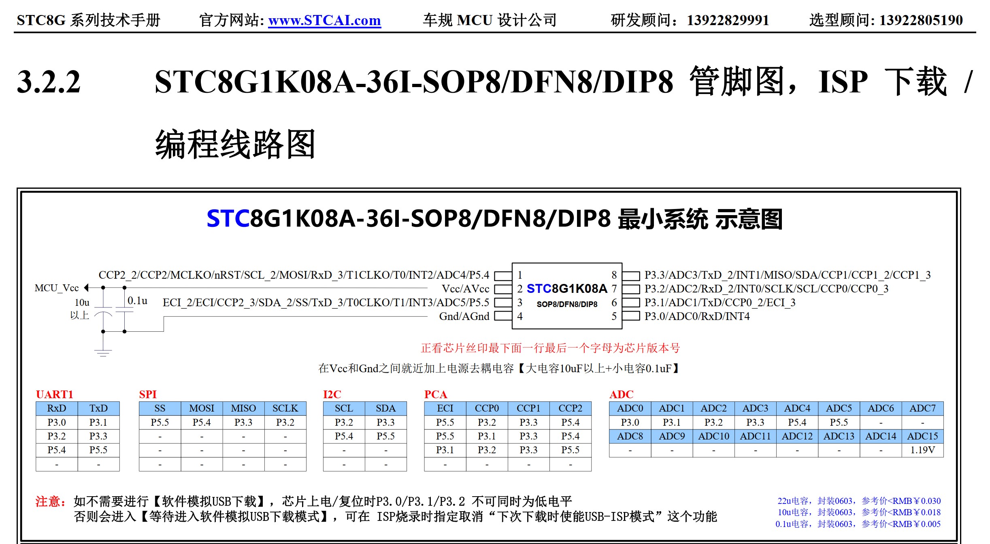Click the 10u capacitor price note
The width and height of the screenshot is (990, 544).
[859, 512]
